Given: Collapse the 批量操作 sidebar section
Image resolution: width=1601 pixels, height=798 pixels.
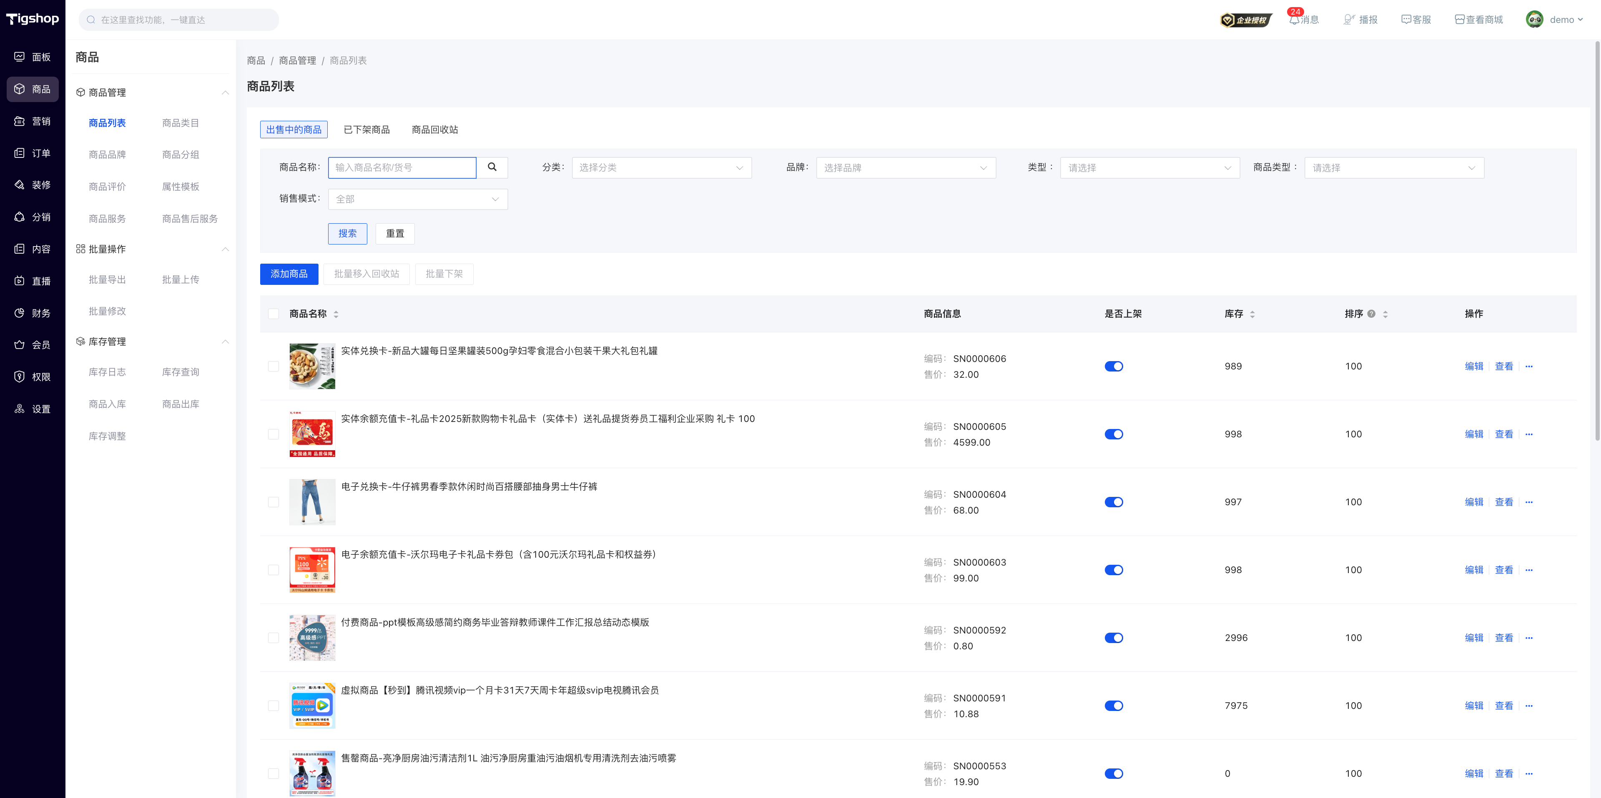Looking at the screenshot, I should (225, 249).
